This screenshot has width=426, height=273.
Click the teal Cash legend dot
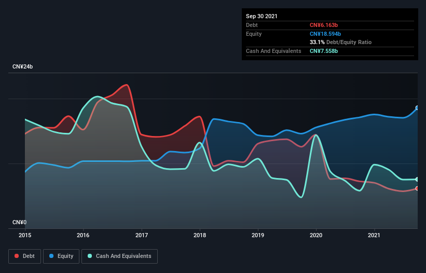[x=90, y=256]
